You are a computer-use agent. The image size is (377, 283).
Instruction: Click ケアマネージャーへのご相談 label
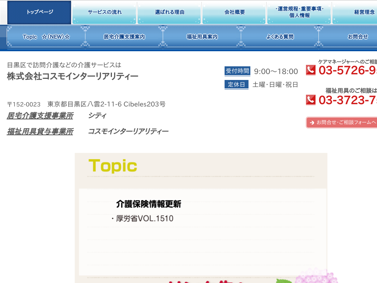348,62
